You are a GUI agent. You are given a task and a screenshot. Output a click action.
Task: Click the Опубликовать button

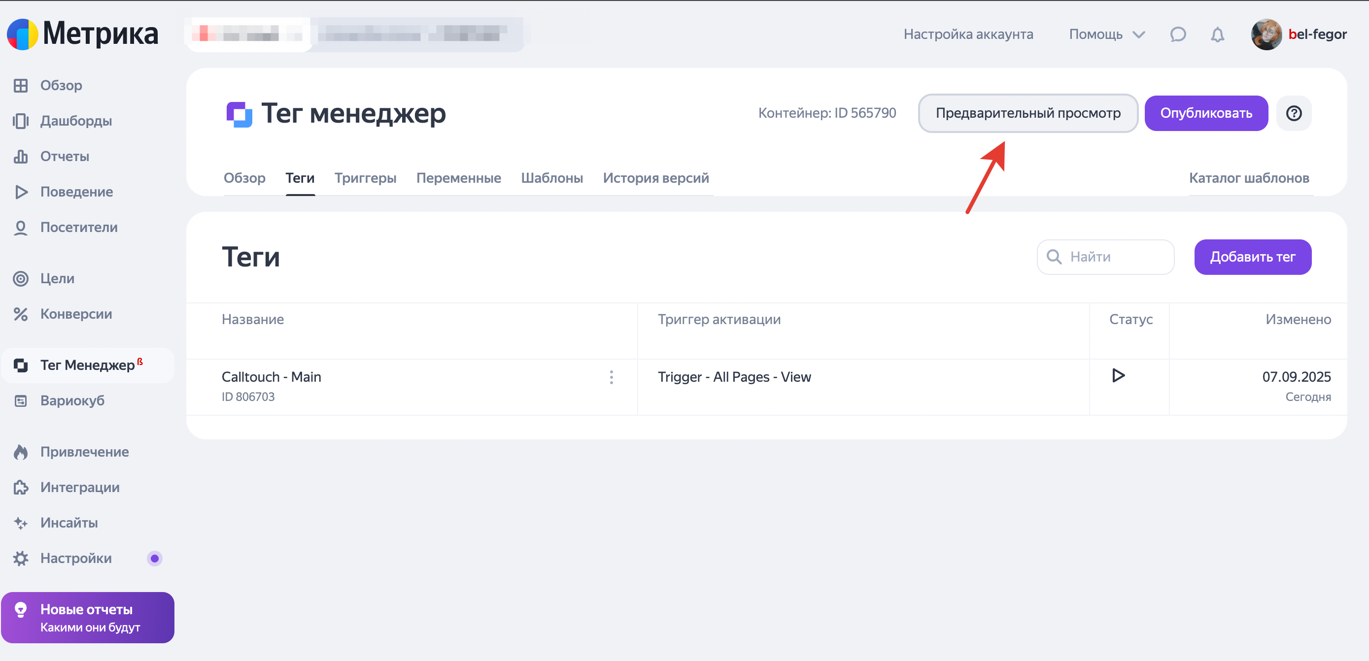coord(1205,113)
